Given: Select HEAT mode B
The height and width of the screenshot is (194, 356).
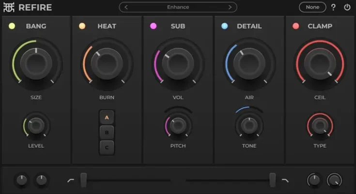Looking at the screenshot, I should 107,132.
